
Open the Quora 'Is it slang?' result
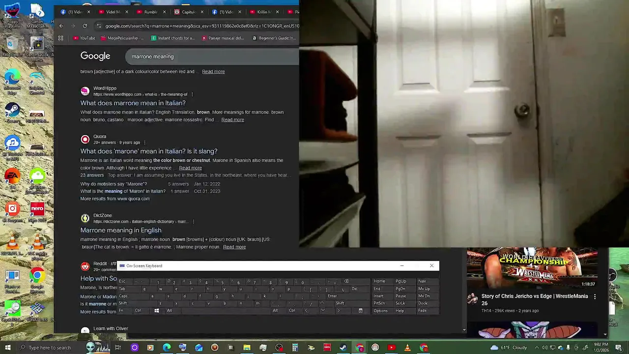tap(148, 151)
